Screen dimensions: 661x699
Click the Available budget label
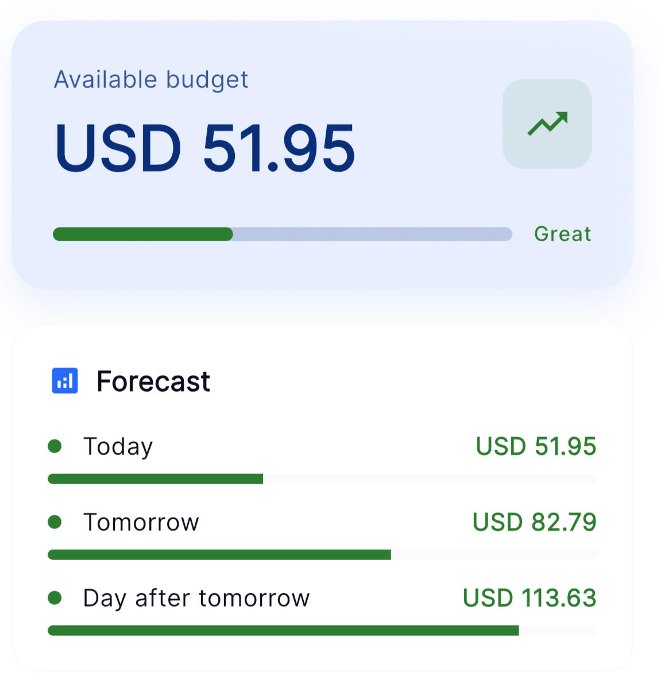(x=151, y=80)
